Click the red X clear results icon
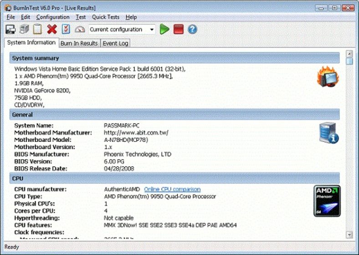The height and width of the screenshot is (255, 359). [52, 29]
